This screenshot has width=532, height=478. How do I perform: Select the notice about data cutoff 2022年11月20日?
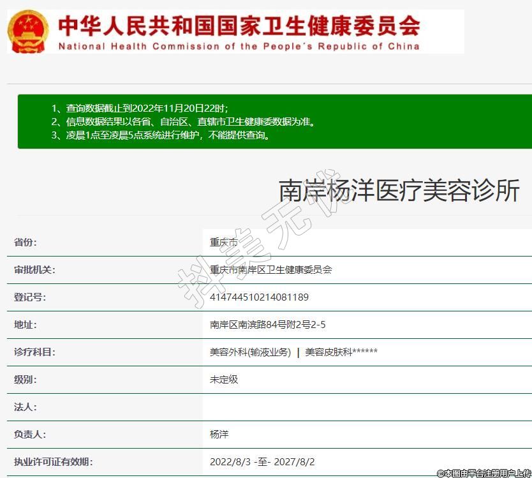(x=139, y=108)
